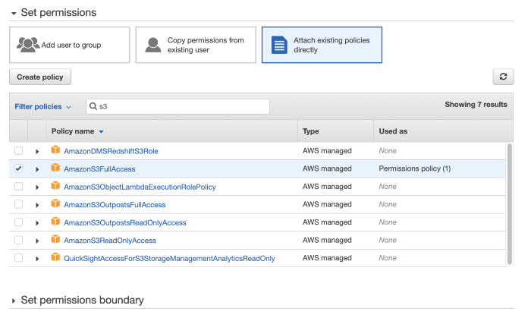Open the AmazonS3OutpostsFullAccess policy link

pos(115,205)
